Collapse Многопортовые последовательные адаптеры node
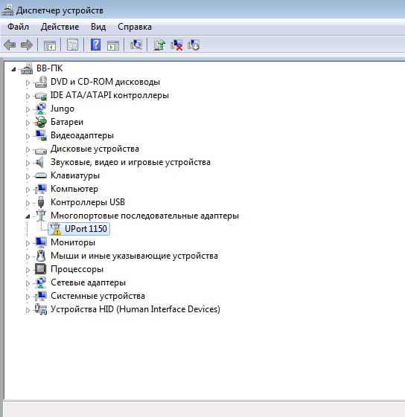 point(28,216)
